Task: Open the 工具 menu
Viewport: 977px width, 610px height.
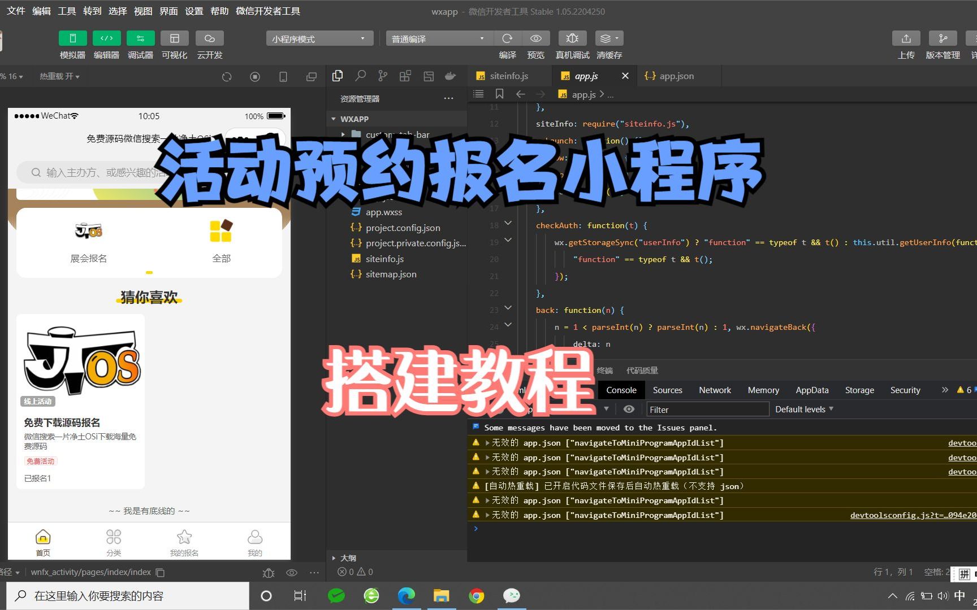Action: (67, 11)
